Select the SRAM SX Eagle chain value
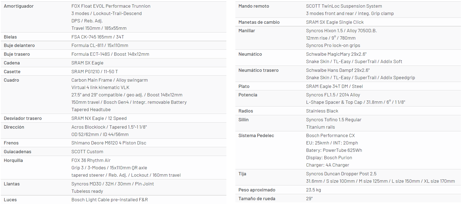The height and width of the screenshot is (204, 462). pyautogui.click(x=87, y=63)
